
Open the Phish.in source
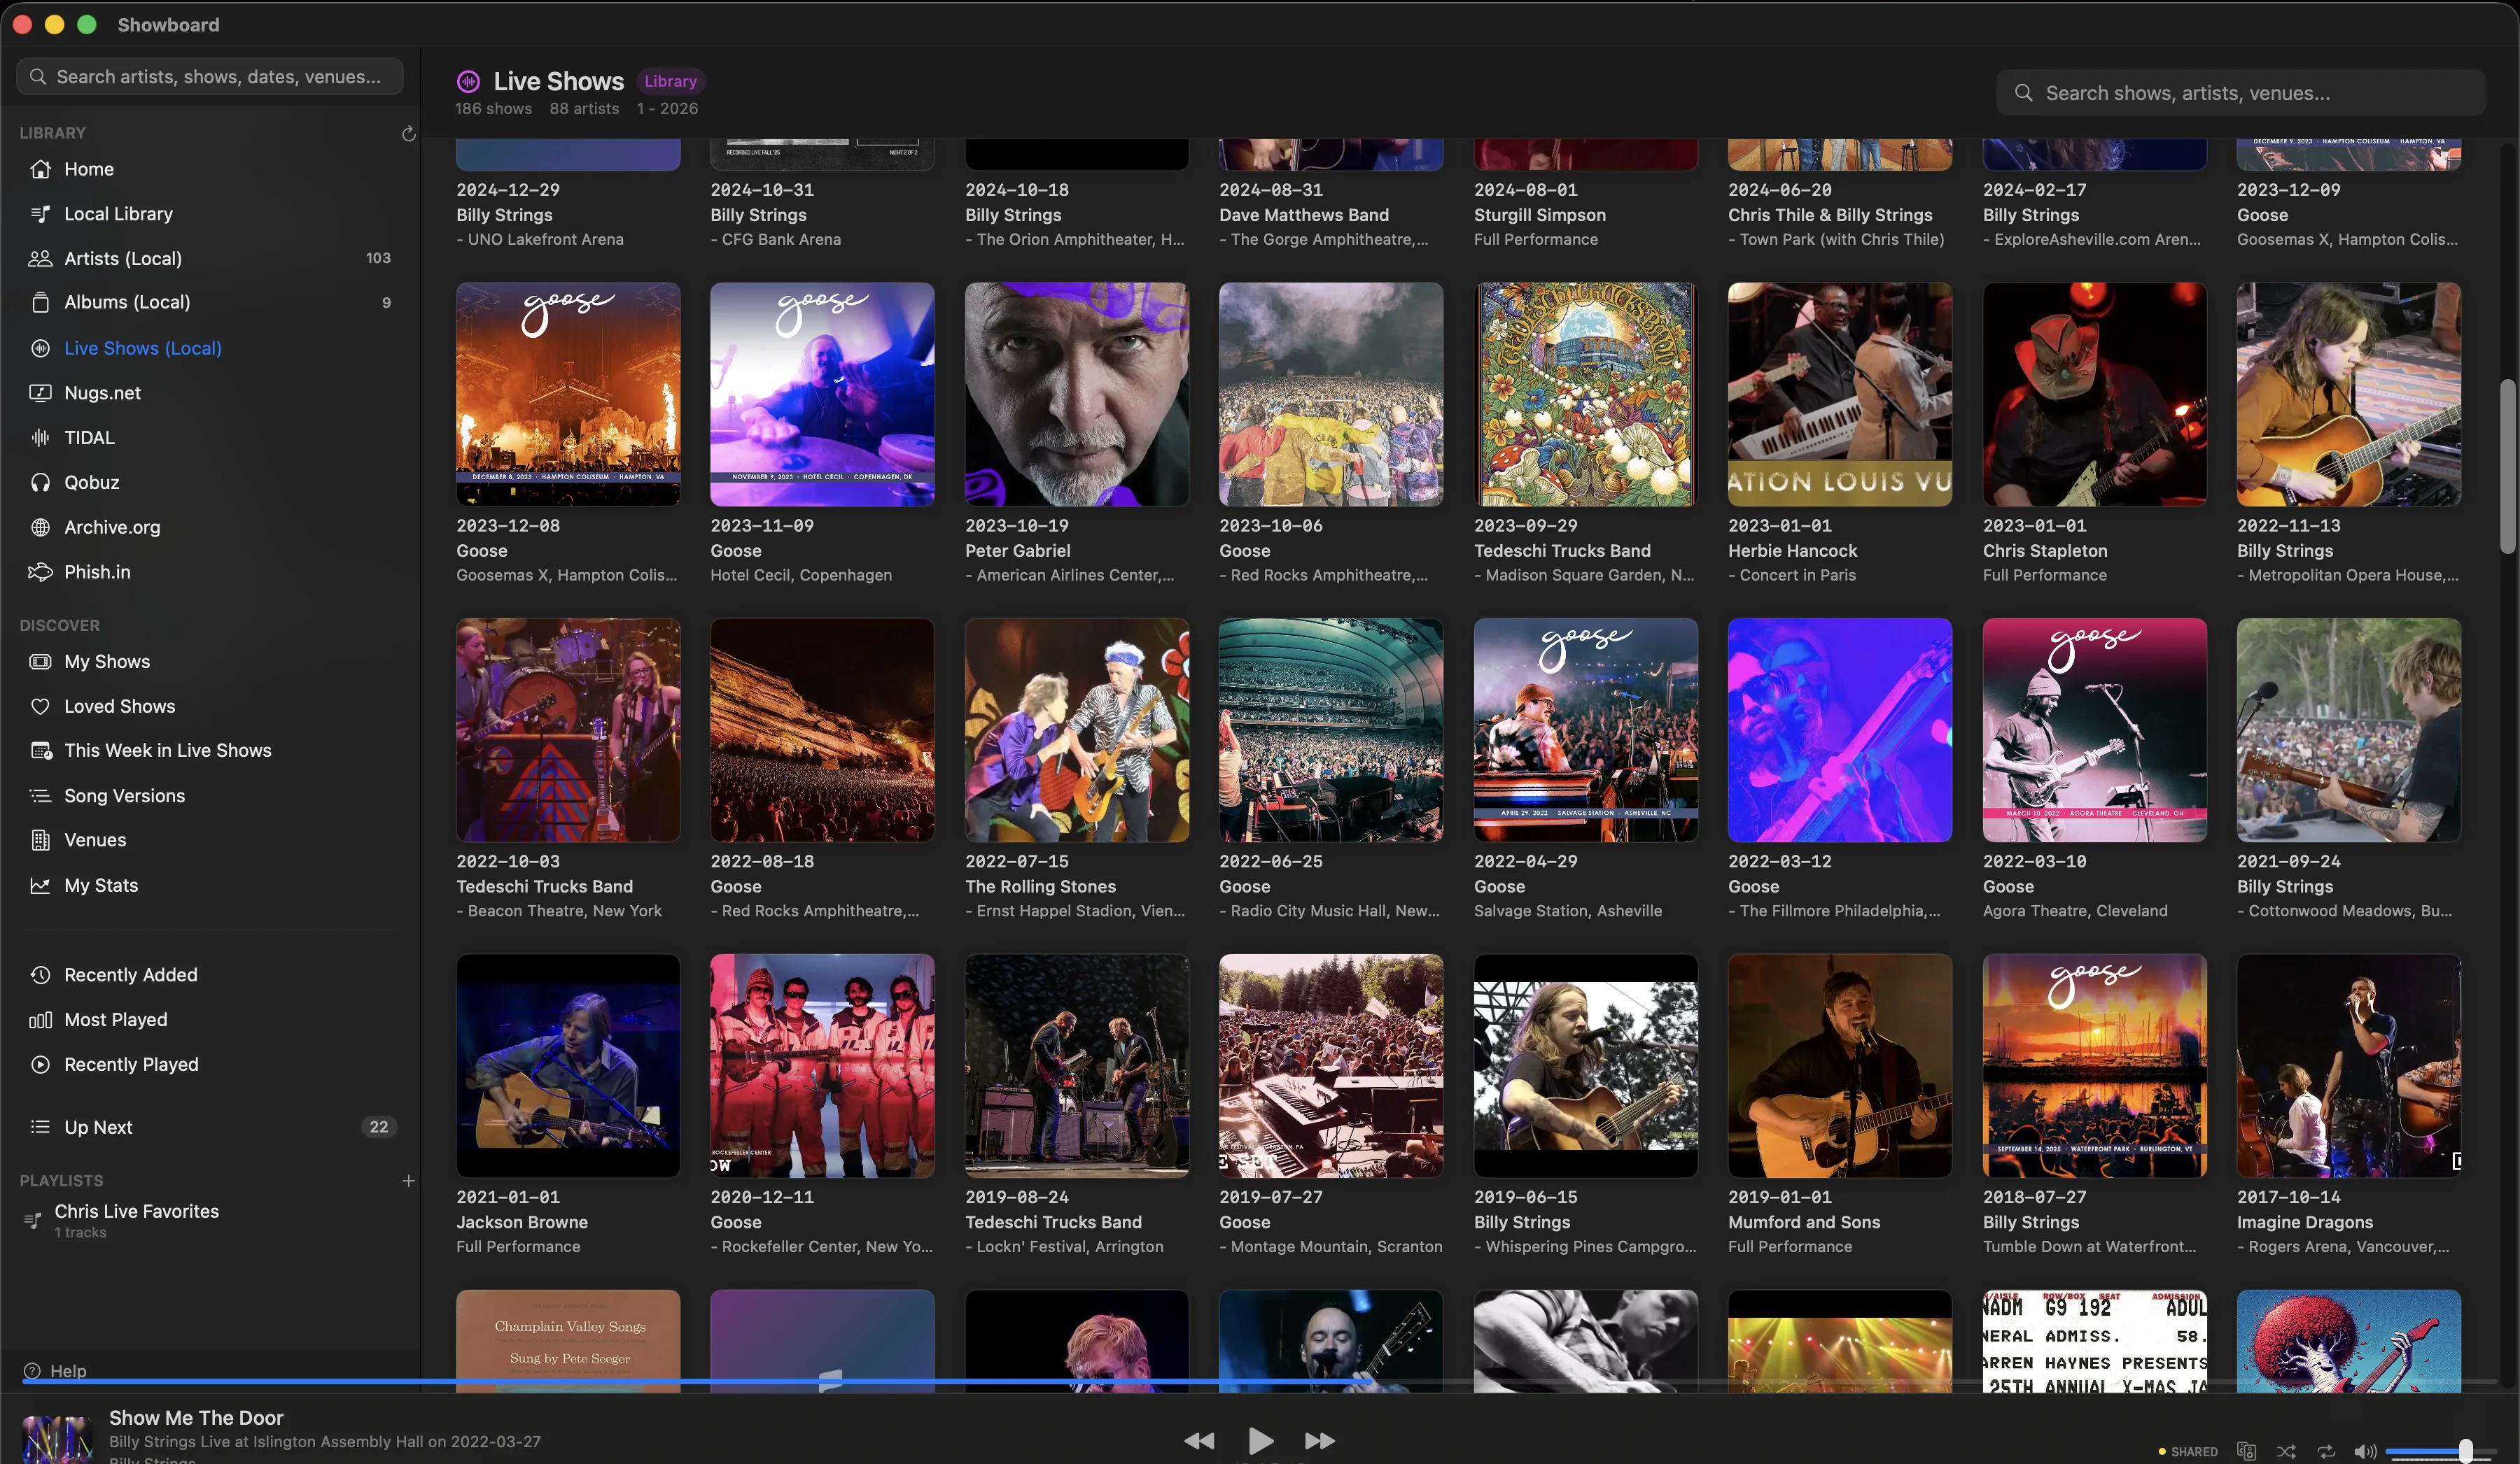[96, 571]
